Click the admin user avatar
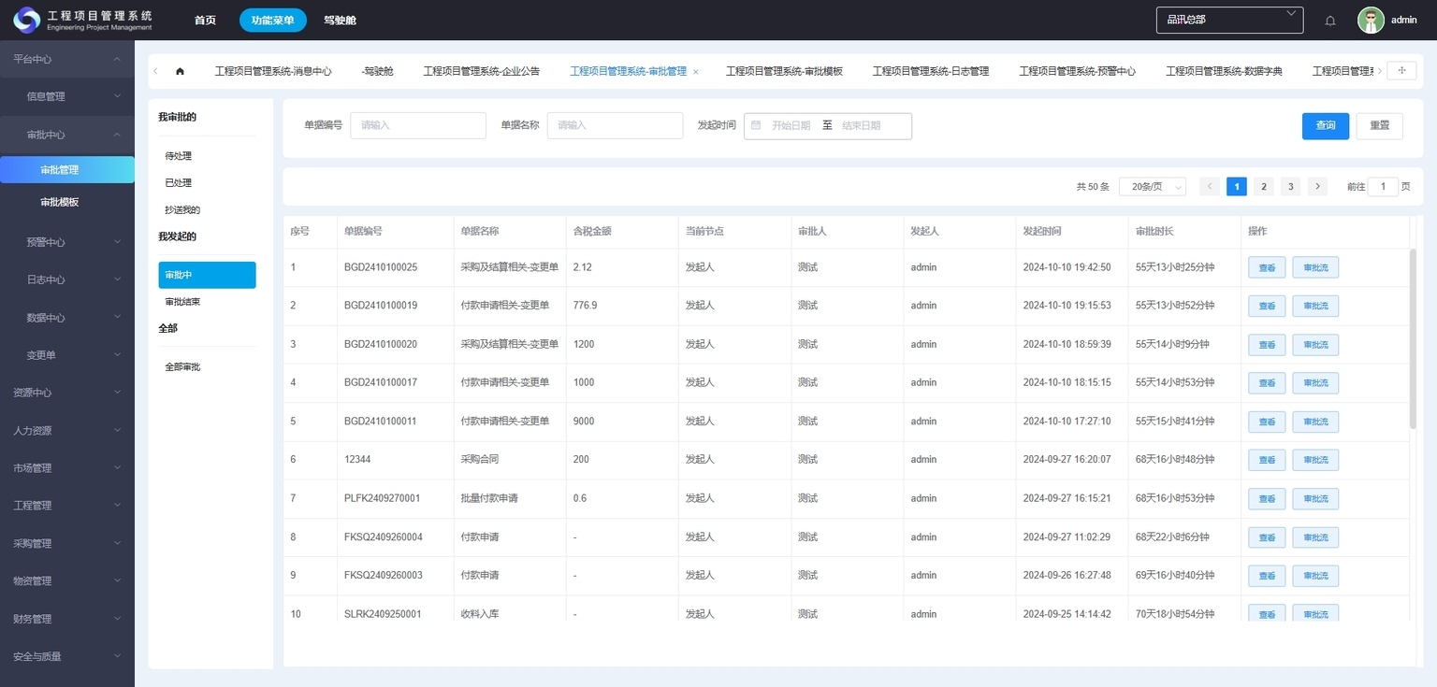Screen dimensions: 1437x687 pyautogui.click(x=1371, y=21)
